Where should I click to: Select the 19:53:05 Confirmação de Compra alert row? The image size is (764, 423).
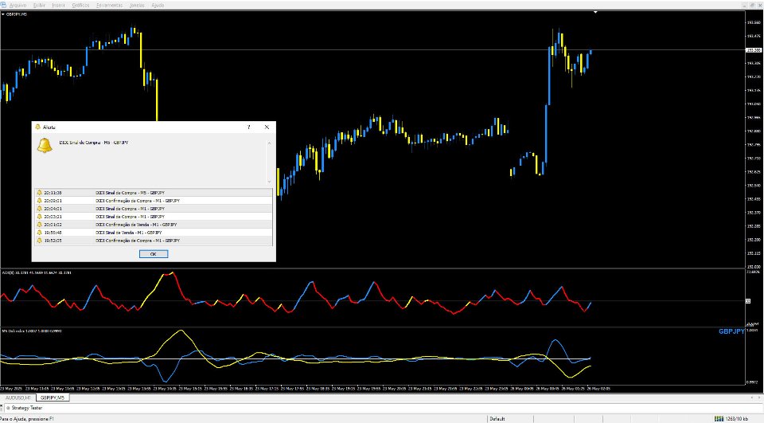point(154,241)
